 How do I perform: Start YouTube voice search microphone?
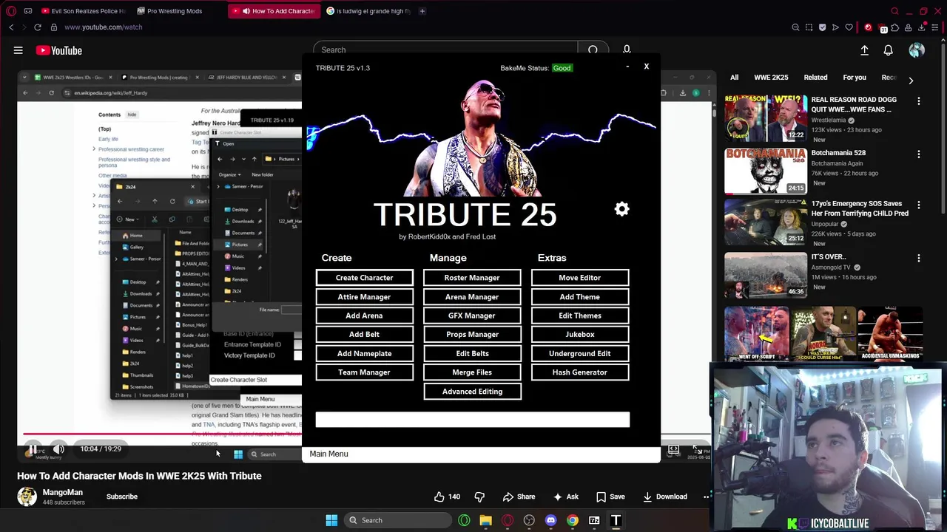tap(626, 50)
